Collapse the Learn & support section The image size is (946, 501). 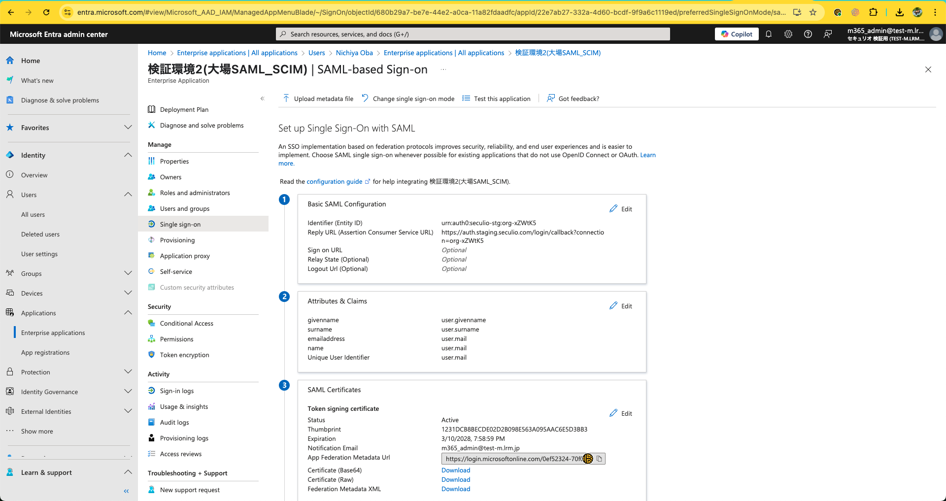[128, 472]
